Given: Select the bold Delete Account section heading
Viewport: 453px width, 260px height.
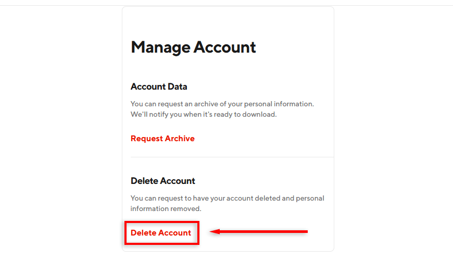Looking at the screenshot, I should tap(162, 181).
